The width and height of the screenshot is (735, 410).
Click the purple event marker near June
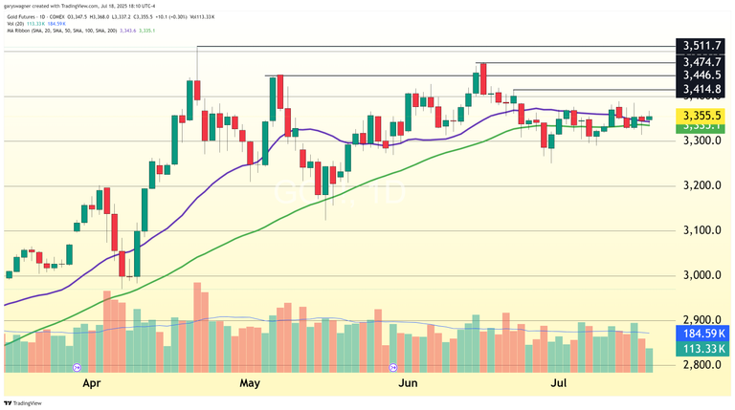(x=392, y=366)
